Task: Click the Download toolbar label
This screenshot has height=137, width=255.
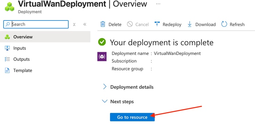Action: click(206, 24)
